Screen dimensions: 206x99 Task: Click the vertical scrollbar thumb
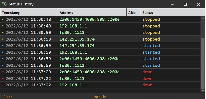point(203,63)
